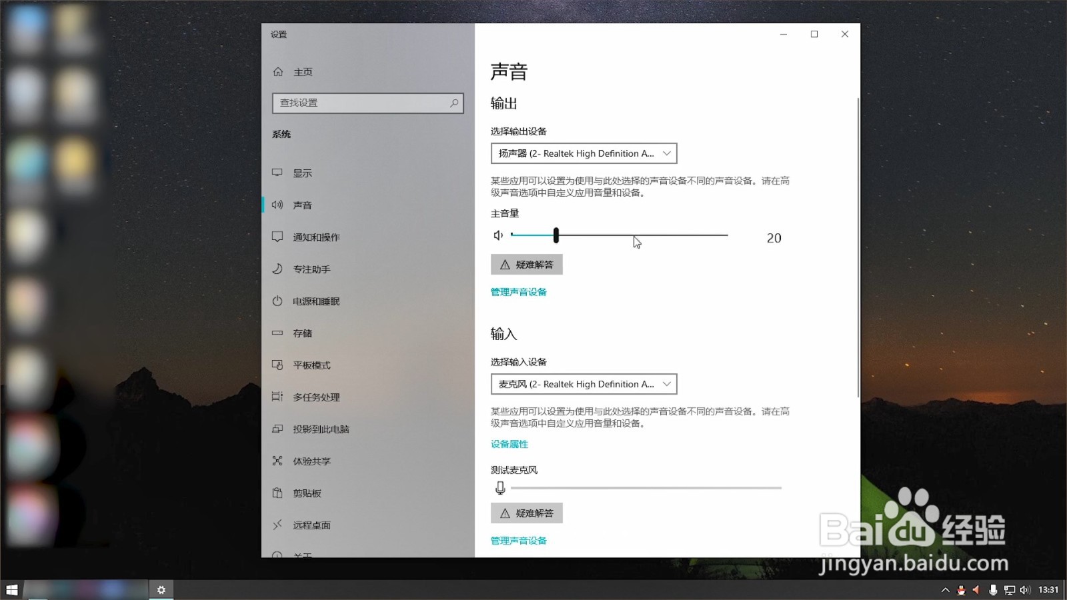
Task: Click the Settings gear in taskbar
Action: (x=161, y=590)
